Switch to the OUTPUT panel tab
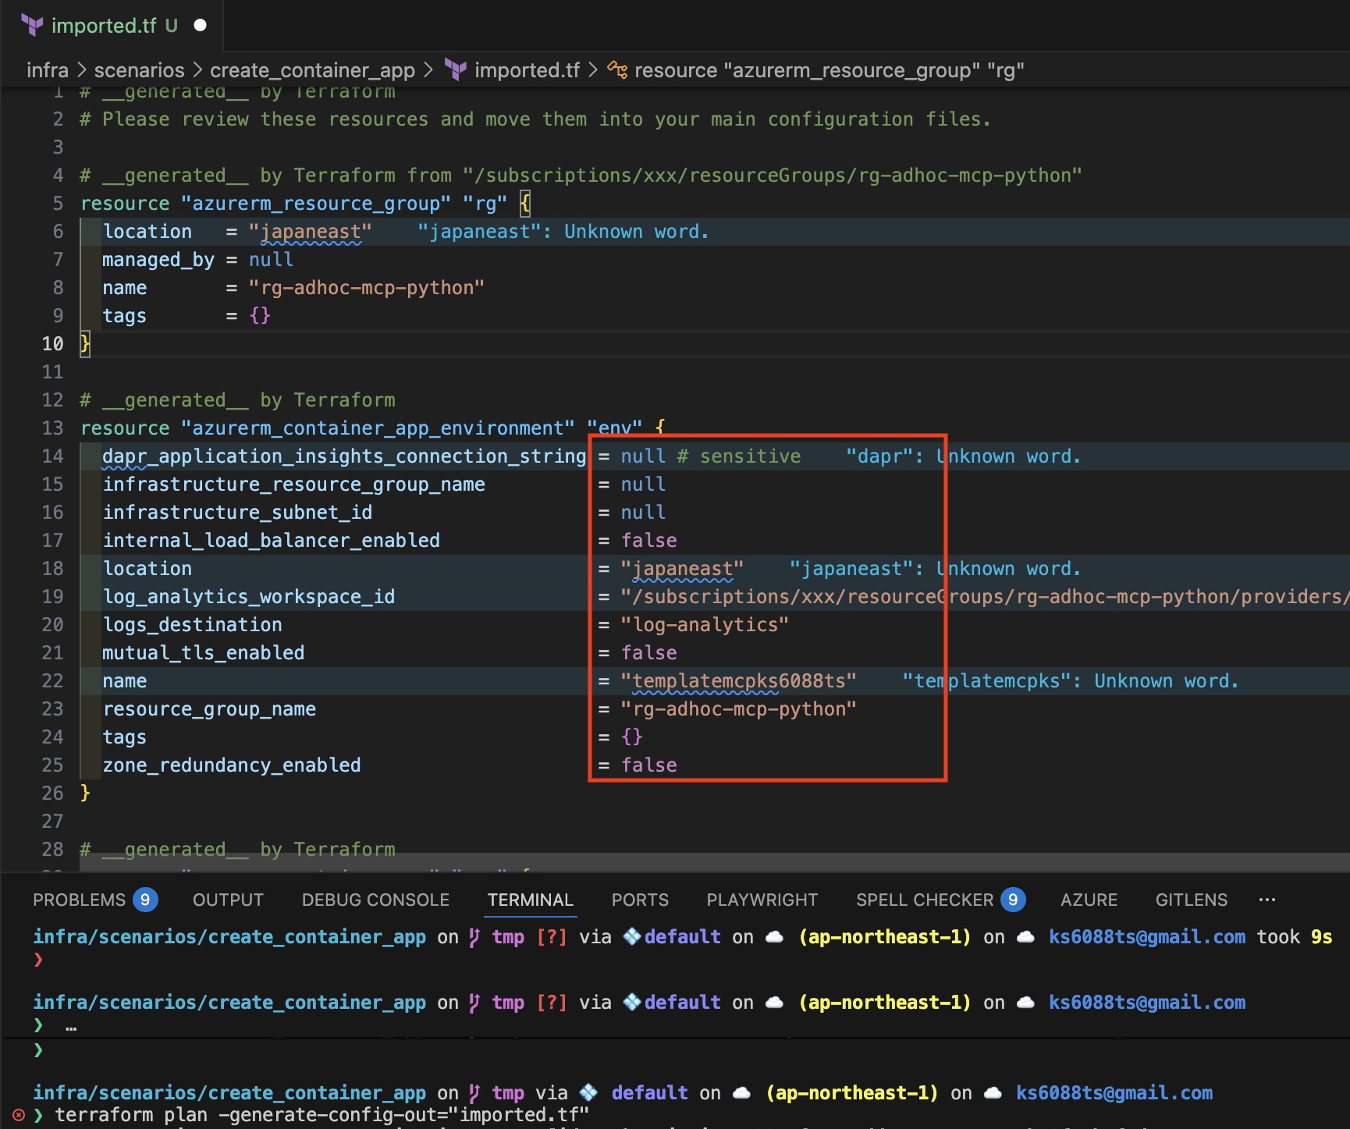This screenshot has width=1350, height=1129. click(x=228, y=900)
